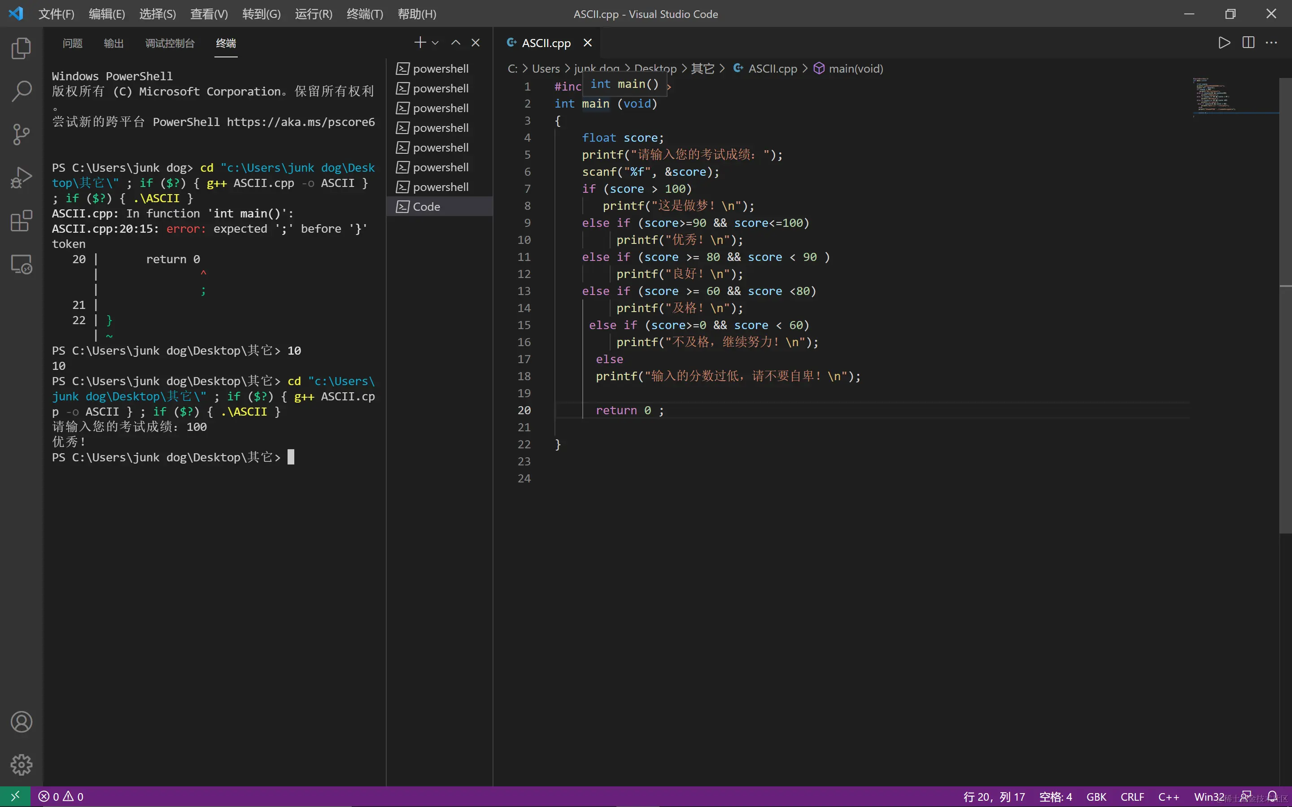
Task: Click the Run Code play button
Action: pyautogui.click(x=1224, y=43)
